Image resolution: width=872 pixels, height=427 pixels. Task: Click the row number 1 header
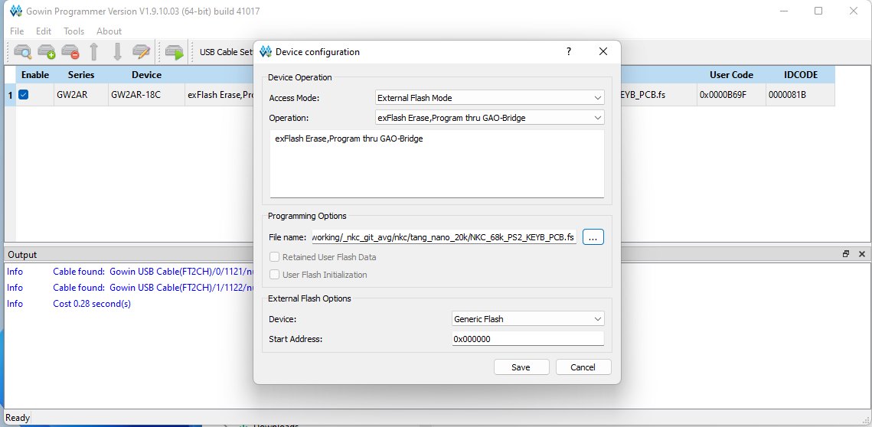(x=10, y=95)
